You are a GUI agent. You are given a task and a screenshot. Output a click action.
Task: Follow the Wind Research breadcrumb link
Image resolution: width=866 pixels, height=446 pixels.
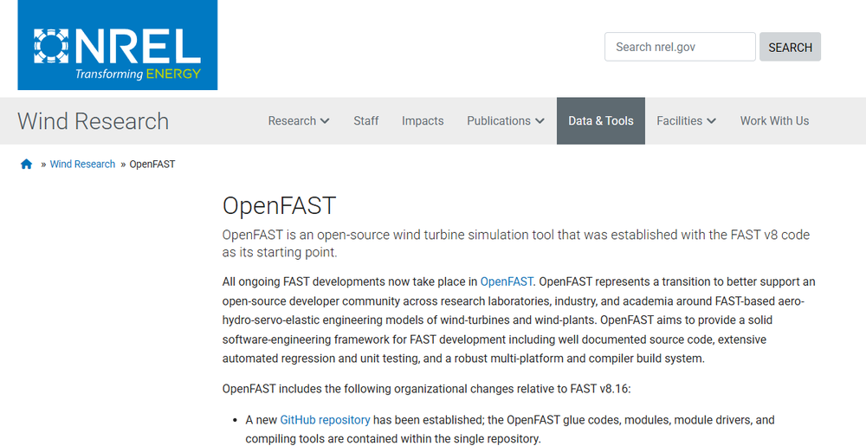pyautogui.click(x=82, y=164)
